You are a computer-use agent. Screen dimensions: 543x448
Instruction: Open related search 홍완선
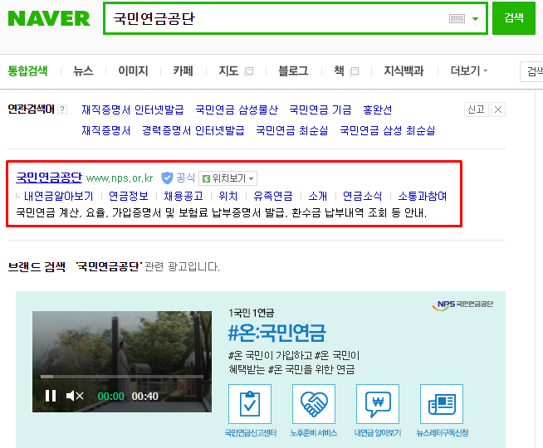tap(378, 110)
